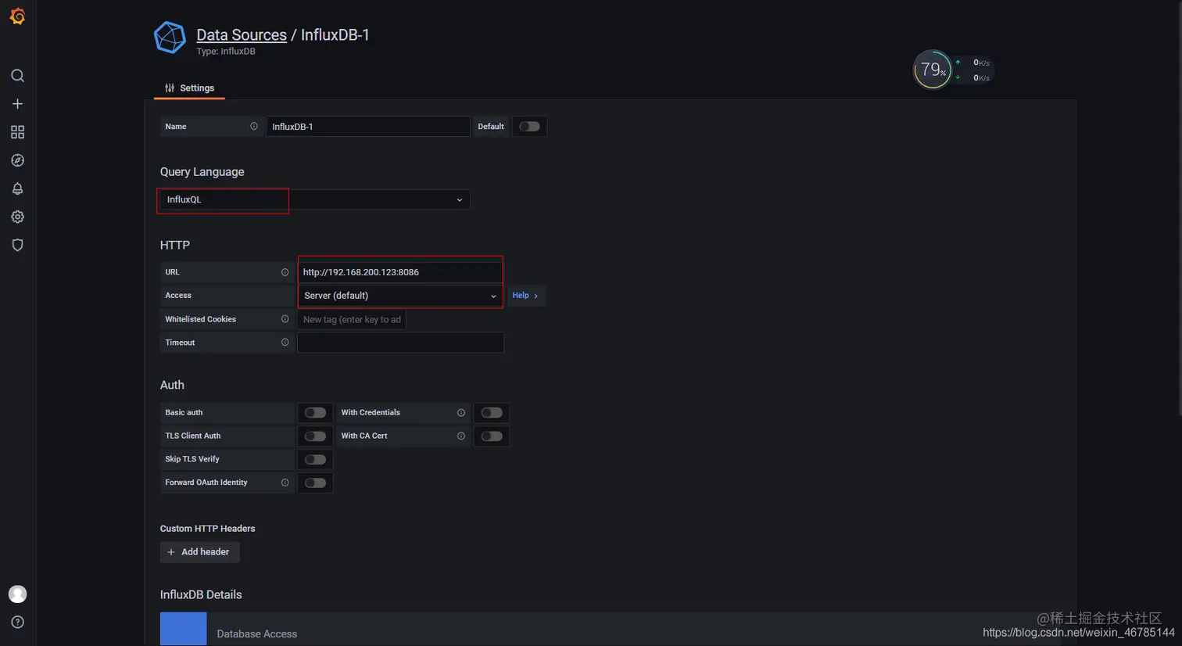The width and height of the screenshot is (1182, 646).
Task: Go to the Data Sources breadcrumb link
Action: point(242,34)
